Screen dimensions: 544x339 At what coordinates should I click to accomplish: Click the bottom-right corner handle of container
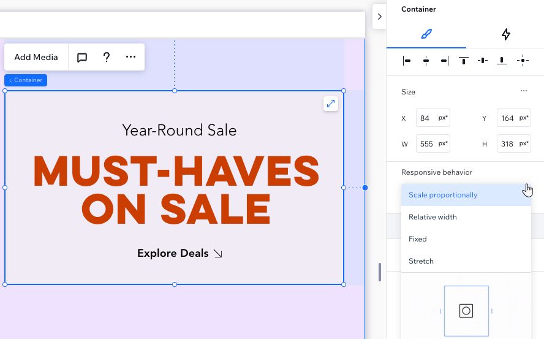point(344,284)
